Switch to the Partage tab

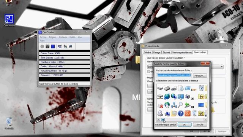157,53
